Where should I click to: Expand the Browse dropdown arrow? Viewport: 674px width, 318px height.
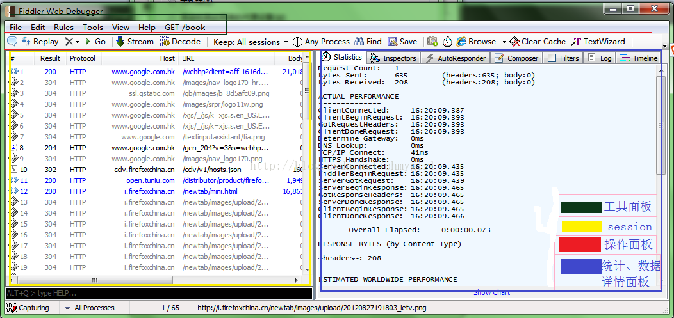coord(504,42)
